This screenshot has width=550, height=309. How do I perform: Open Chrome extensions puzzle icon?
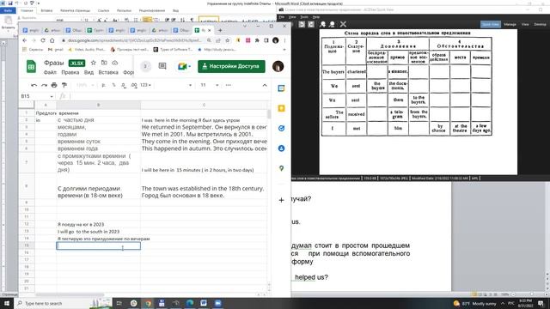(x=257, y=40)
